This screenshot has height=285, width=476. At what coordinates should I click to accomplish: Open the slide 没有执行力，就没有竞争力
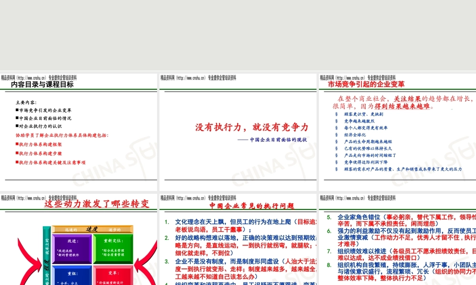[238, 132]
